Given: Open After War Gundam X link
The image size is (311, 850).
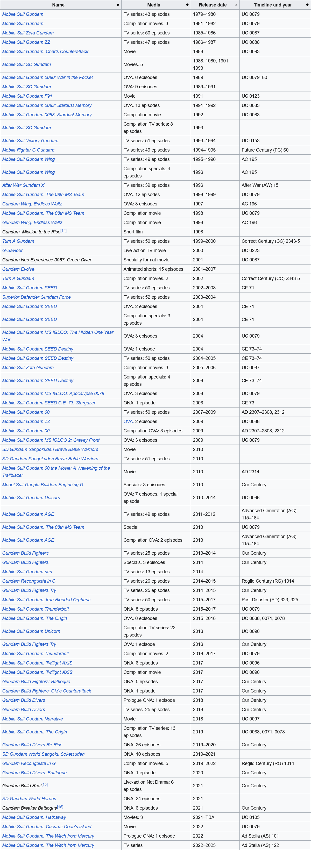Looking at the screenshot, I should tap(23, 185).
